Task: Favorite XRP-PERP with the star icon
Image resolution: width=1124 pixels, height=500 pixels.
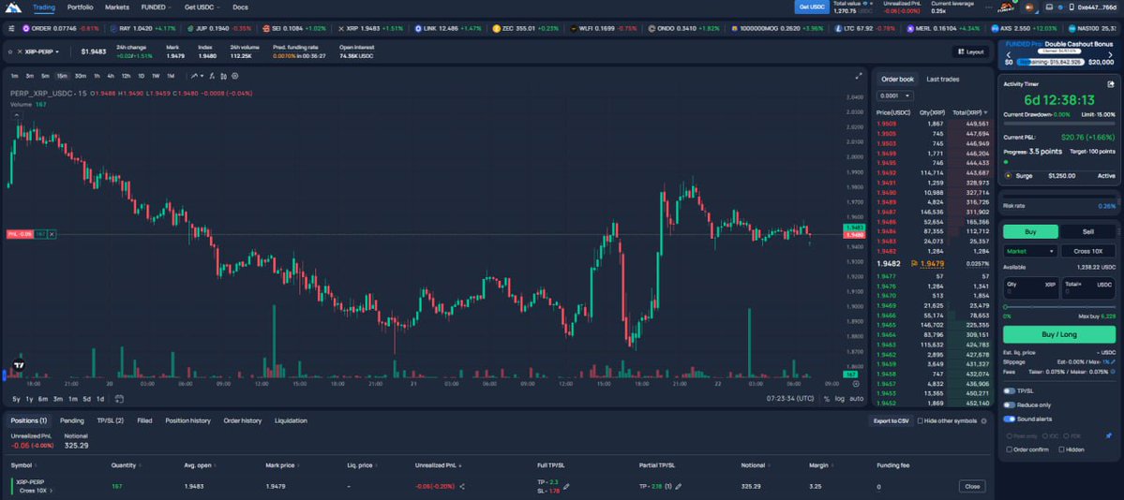Action: pos(10,51)
